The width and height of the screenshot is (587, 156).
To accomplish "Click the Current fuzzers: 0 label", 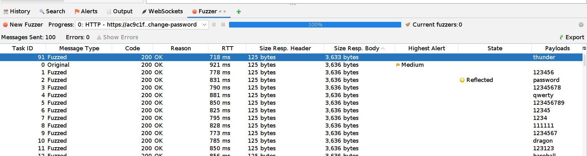I will point(437,25).
